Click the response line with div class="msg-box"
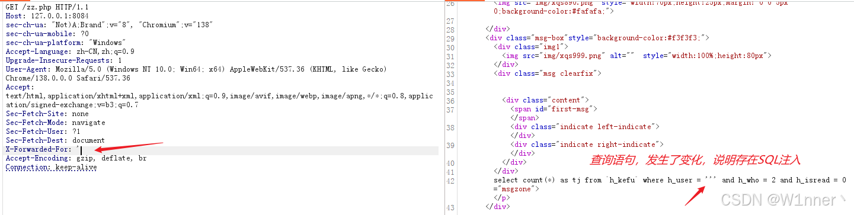Screen dimensions: 854x215 (597, 38)
